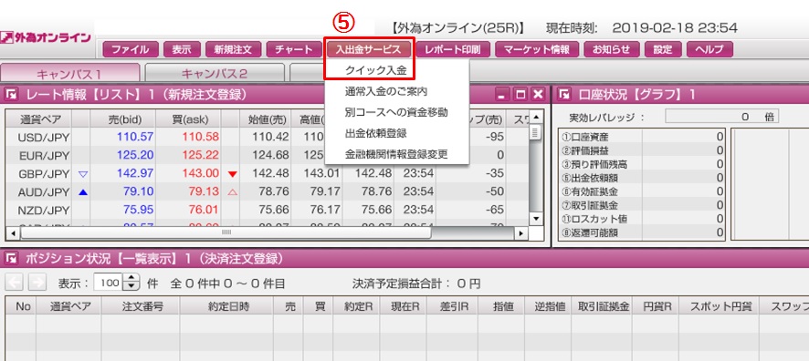
Task: Click the 注文番号 column header in positions
Action: pyautogui.click(x=141, y=307)
